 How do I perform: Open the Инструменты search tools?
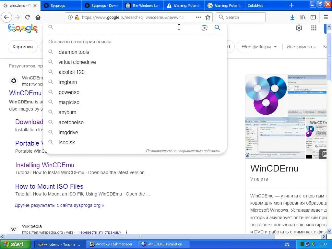coord(301,47)
